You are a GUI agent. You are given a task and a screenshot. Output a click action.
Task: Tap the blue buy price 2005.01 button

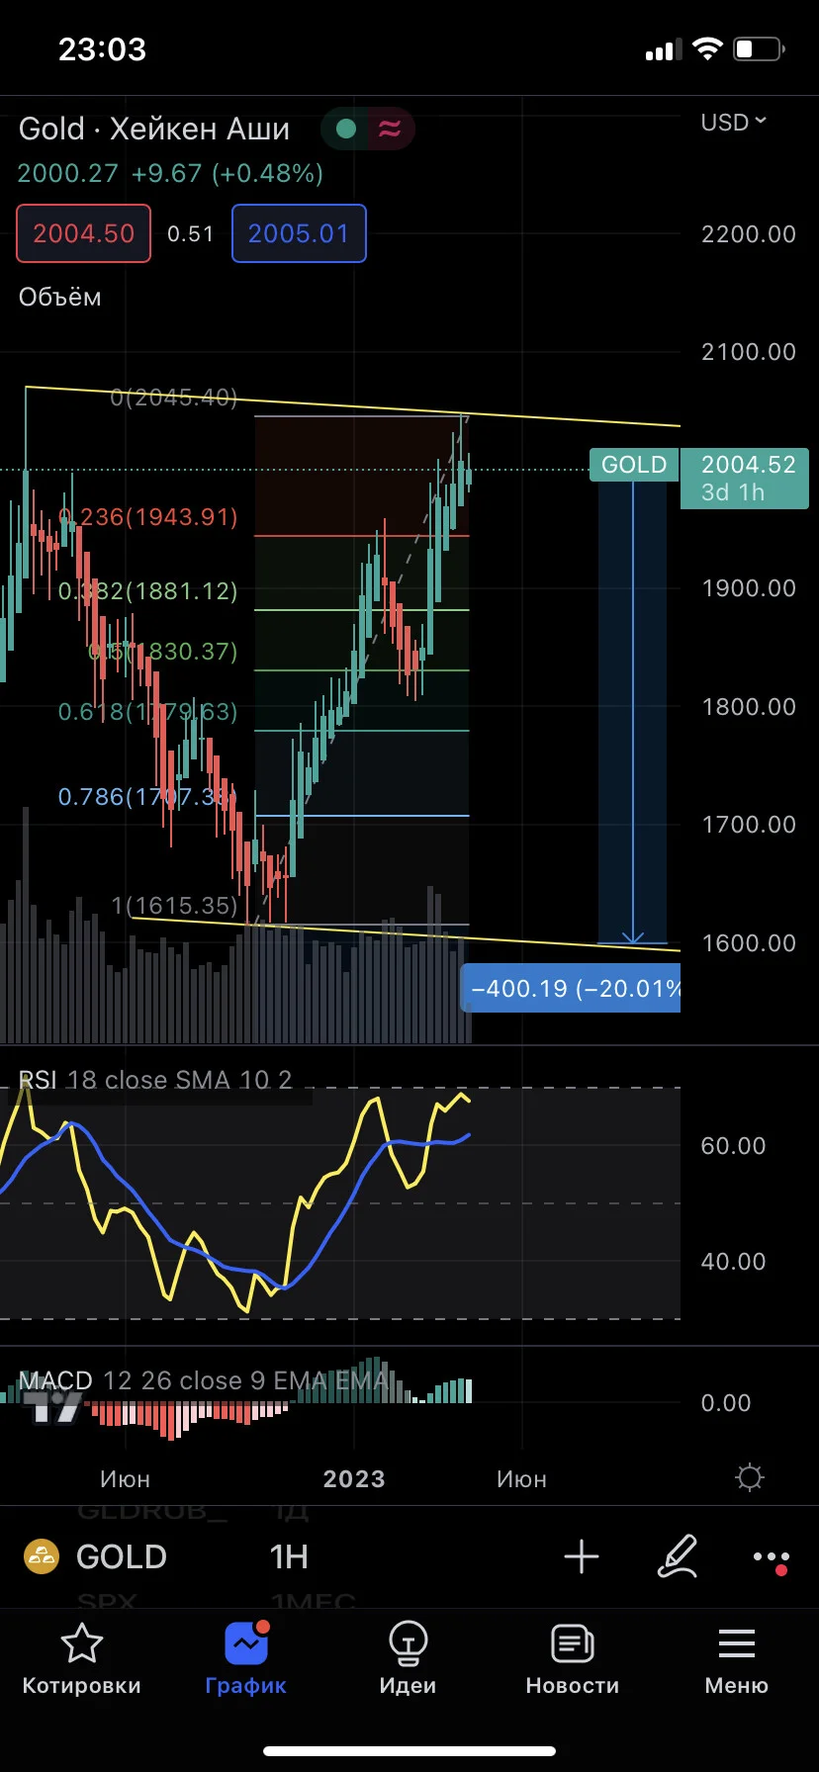click(299, 233)
